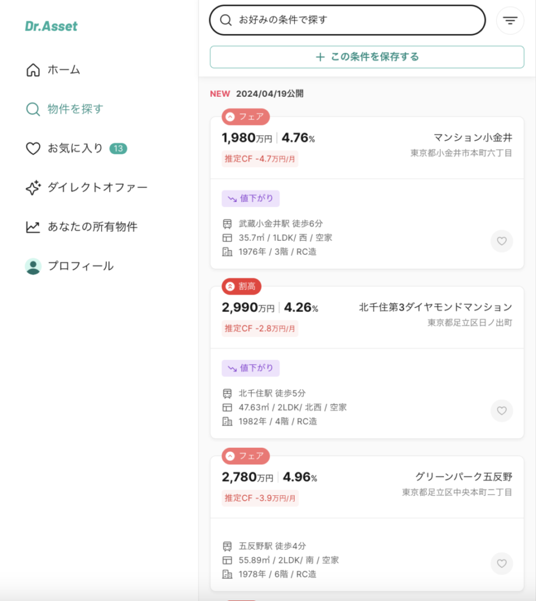Click the heart icon beside お気に入り
Viewport: 536px width, 601px height.
pos(33,148)
